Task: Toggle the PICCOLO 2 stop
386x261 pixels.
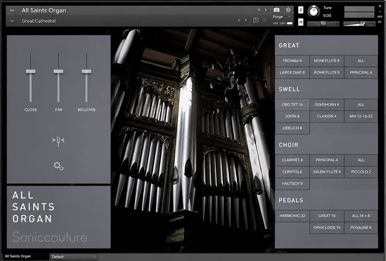Action: (361, 172)
